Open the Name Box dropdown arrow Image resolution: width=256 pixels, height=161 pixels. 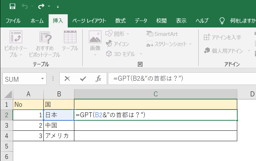(x=43, y=79)
